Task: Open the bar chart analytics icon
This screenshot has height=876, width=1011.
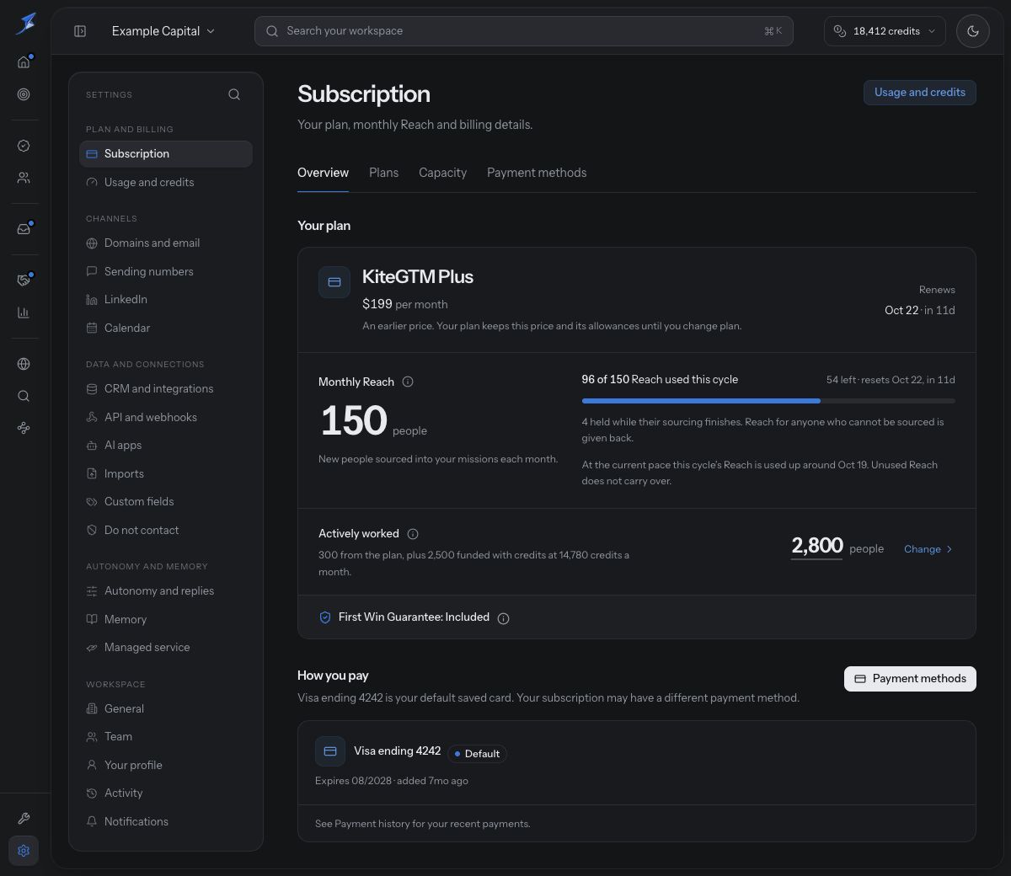Action: click(x=24, y=312)
